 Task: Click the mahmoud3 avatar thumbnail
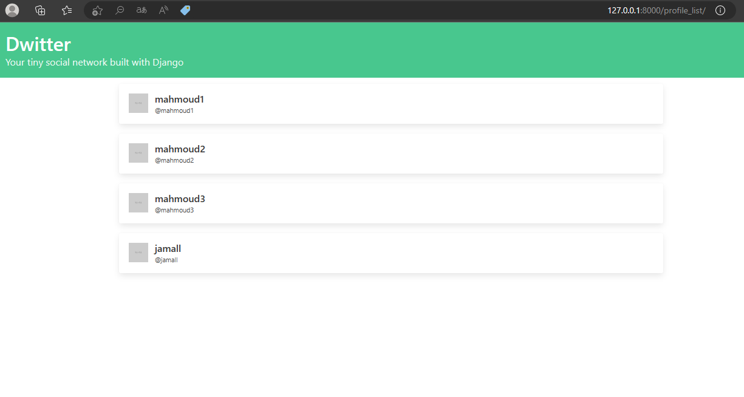point(138,203)
